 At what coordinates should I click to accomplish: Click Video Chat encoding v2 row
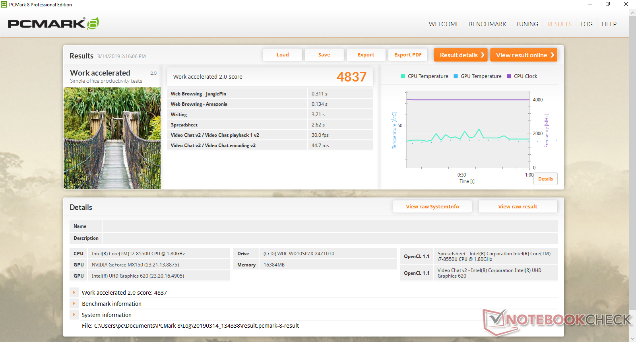[x=270, y=146]
